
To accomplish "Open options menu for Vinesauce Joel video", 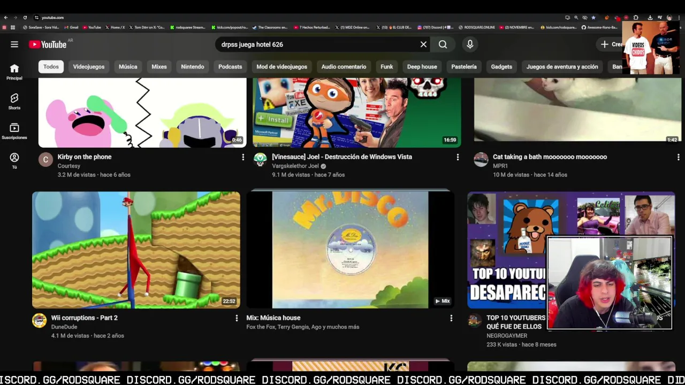I will (x=458, y=157).
